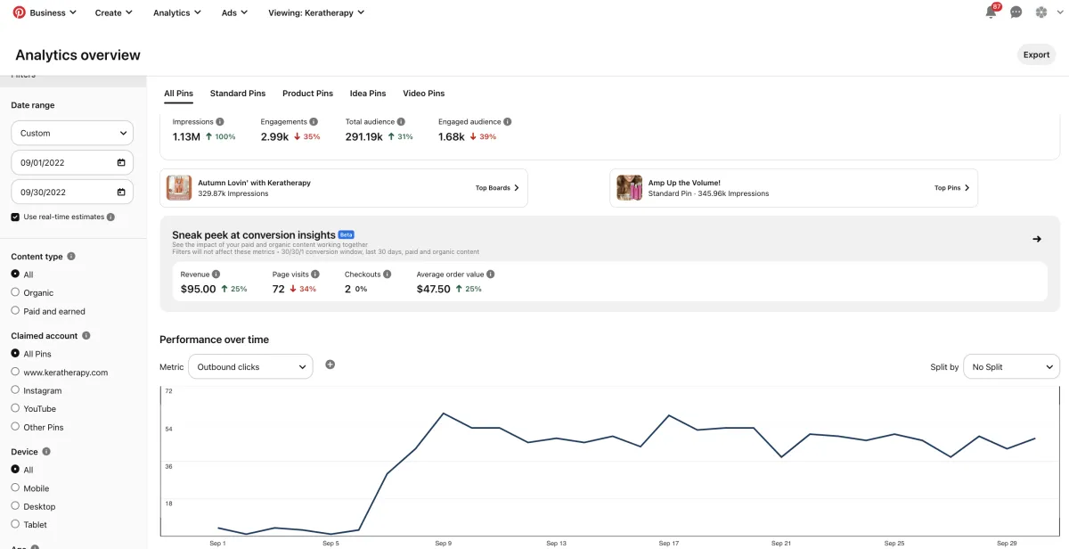Select Mobile device filter
Screen dimensions: 1069x549
tap(15, 488)
